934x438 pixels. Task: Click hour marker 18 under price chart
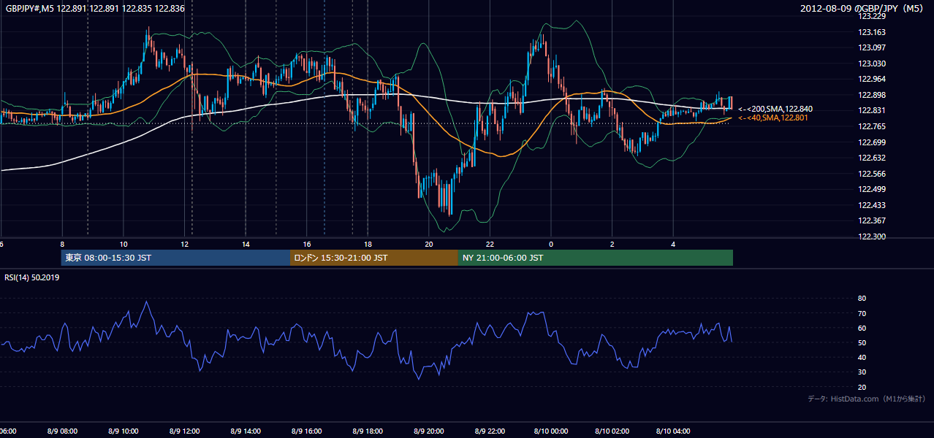point(368,244)
